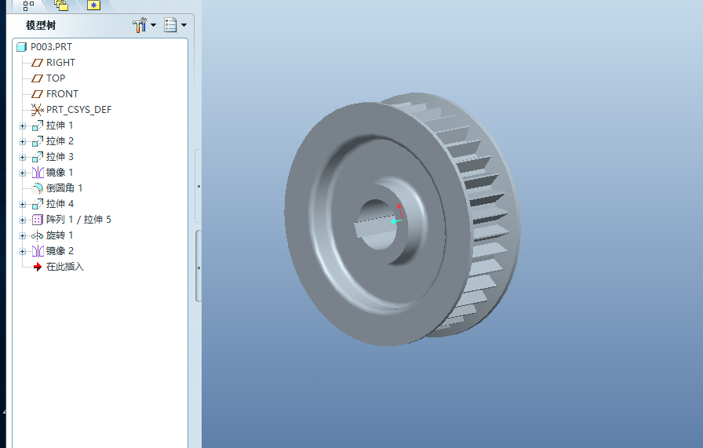The width and height of the screenshot is (703, 448).
Task: Expand the 镜像 2 tree node
Action: (x=23, y=252)
